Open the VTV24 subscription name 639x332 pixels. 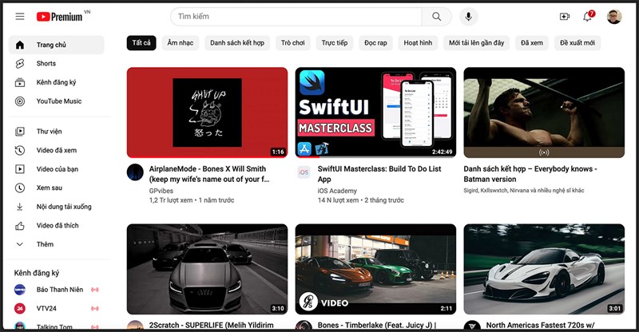[46, 308]
